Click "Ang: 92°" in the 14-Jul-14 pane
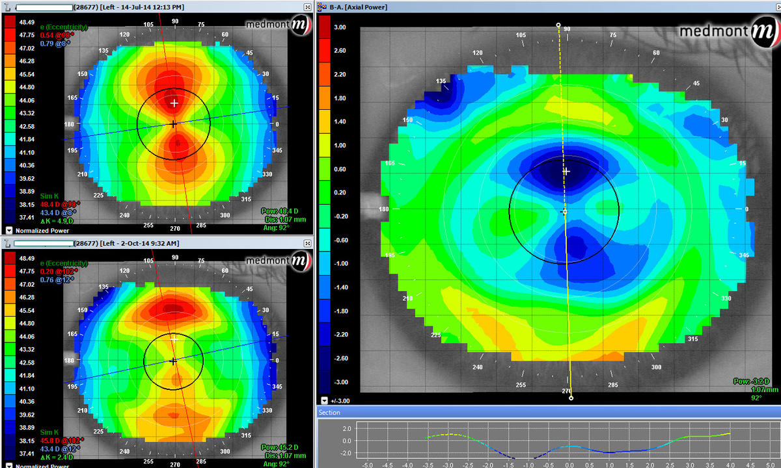Viewport: 781px width, 468px height. [275, 227]
